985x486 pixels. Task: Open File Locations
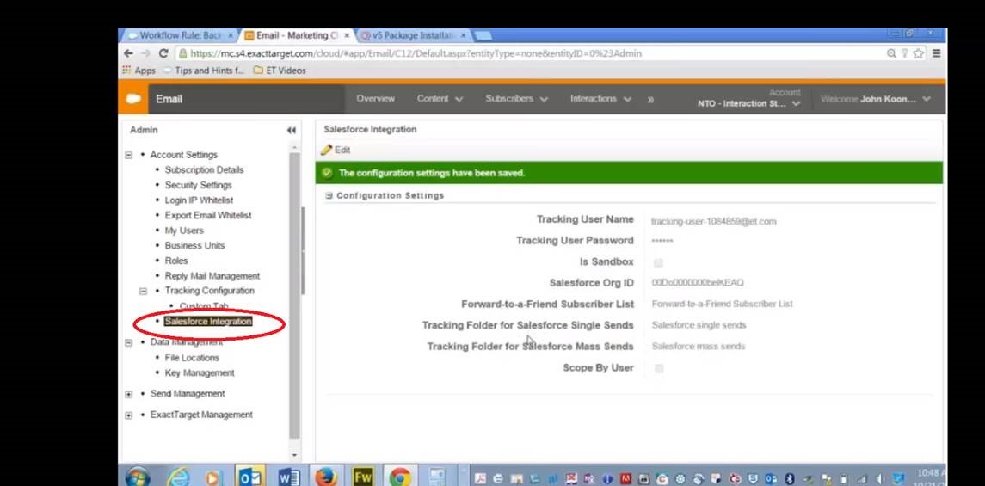pos(192,358)
